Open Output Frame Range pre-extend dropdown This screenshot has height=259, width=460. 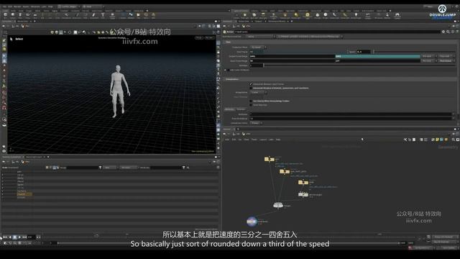pyautogui.click(x=429, y=56)
